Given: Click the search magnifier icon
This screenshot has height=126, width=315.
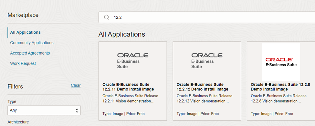Looking at the screenshot, I should [x=106, y=17].
